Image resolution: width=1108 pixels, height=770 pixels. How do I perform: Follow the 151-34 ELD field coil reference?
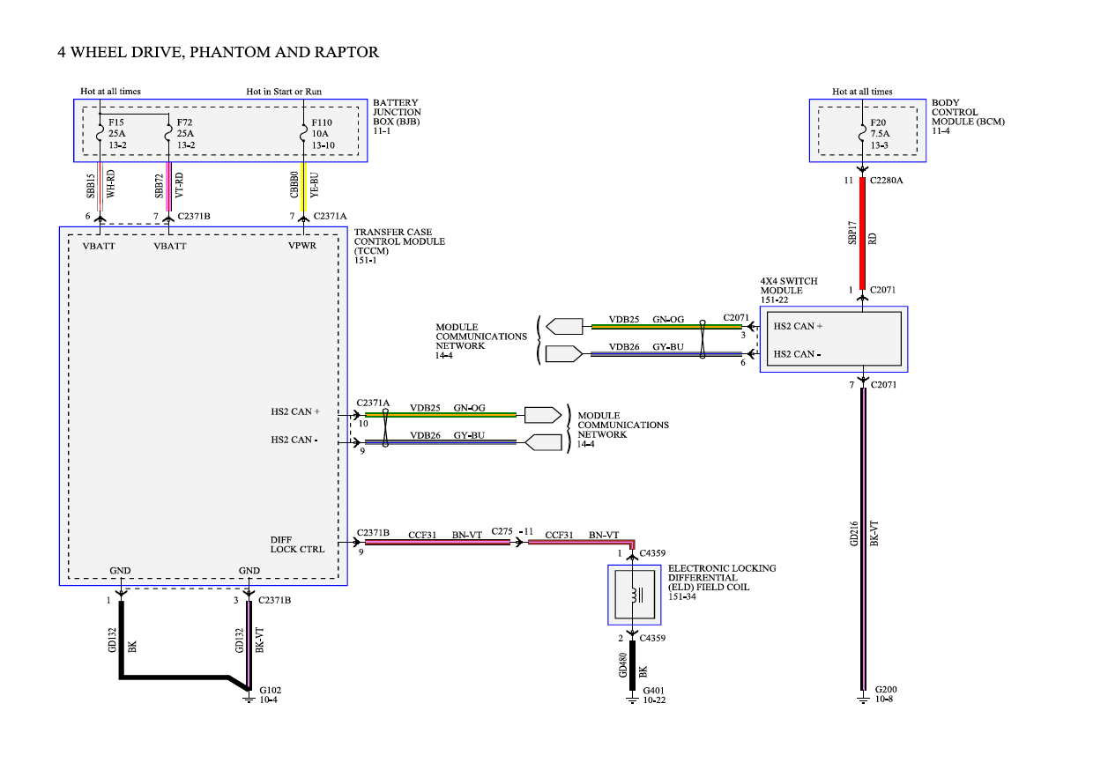[681, 597]
